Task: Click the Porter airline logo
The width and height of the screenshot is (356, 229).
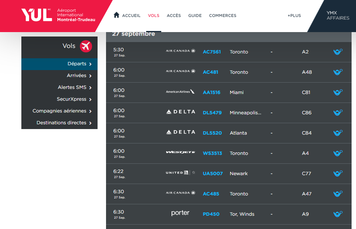Action: [180, 213]
